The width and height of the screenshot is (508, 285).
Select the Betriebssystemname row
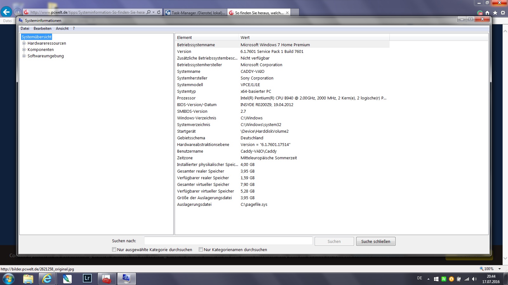(x=282, y=45)
